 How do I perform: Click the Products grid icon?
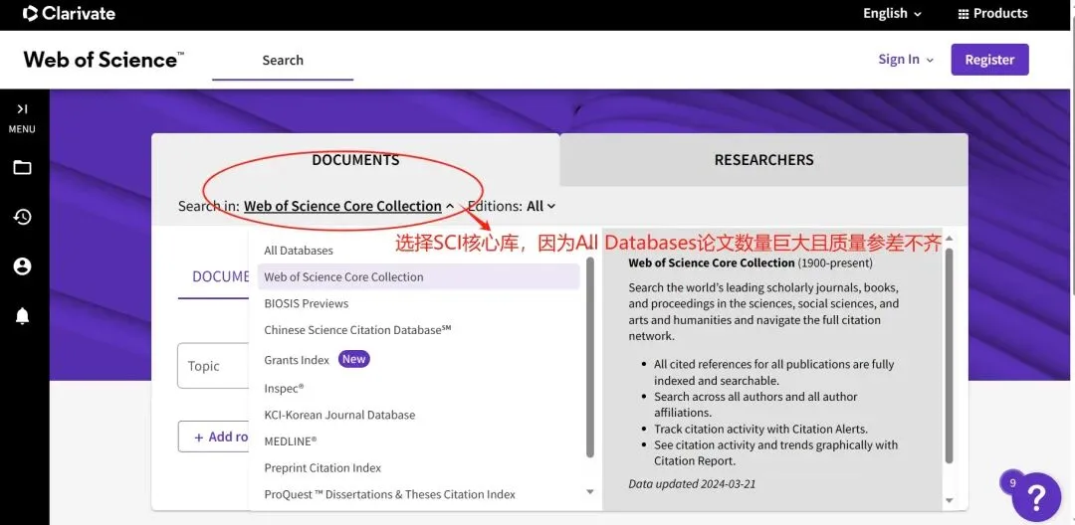click(963, 14)
